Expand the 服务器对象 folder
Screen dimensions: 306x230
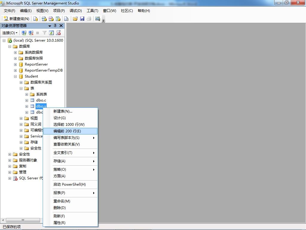(10, 161)
